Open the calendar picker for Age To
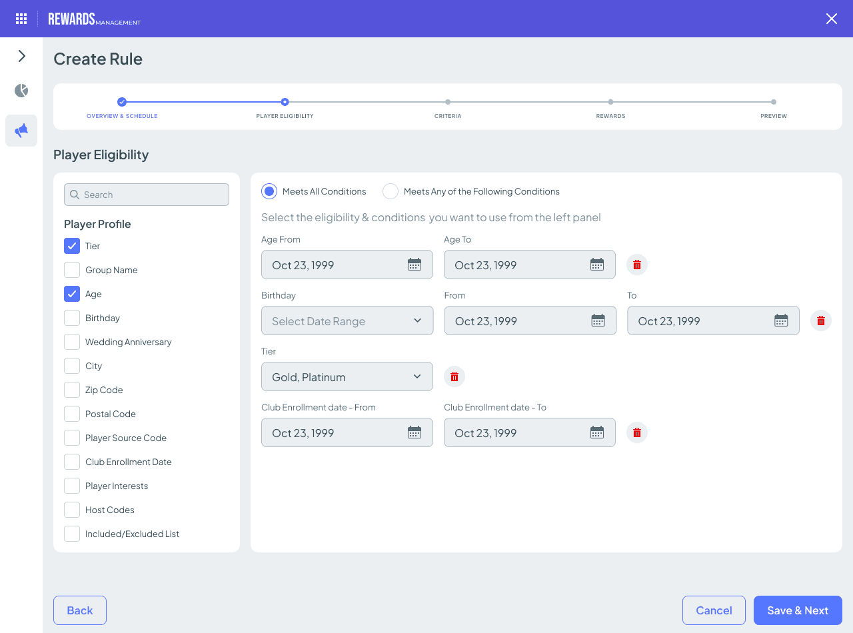 596,265
